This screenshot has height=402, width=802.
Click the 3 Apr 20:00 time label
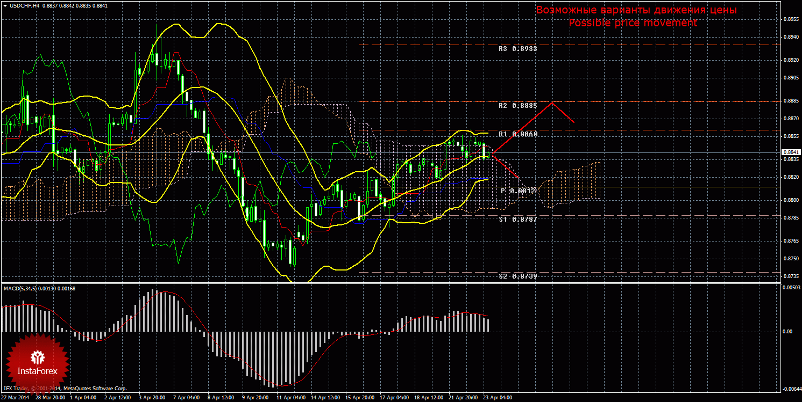pyautogui.click(x=152, y=398)
